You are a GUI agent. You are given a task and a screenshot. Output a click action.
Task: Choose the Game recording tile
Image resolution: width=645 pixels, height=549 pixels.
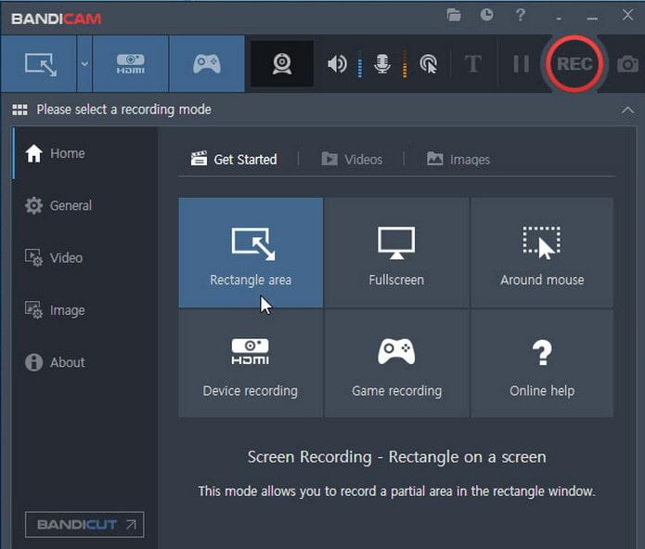pyautogui.click(x=396, y=363)
